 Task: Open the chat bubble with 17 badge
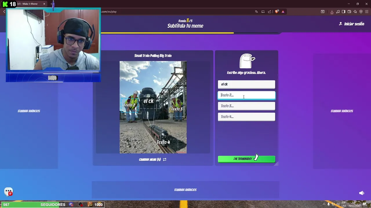(8, 192)
